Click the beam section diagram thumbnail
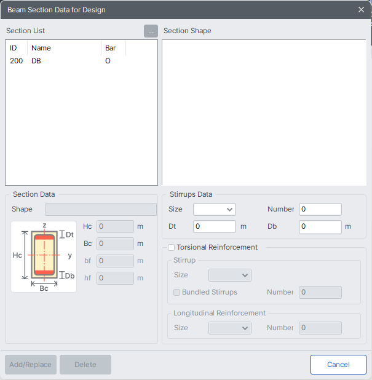Viewport: 372px width, 380px height. [x=44, y=256]
